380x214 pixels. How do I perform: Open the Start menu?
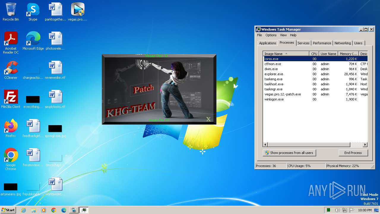pyautogui.click(x=8, y=210)
